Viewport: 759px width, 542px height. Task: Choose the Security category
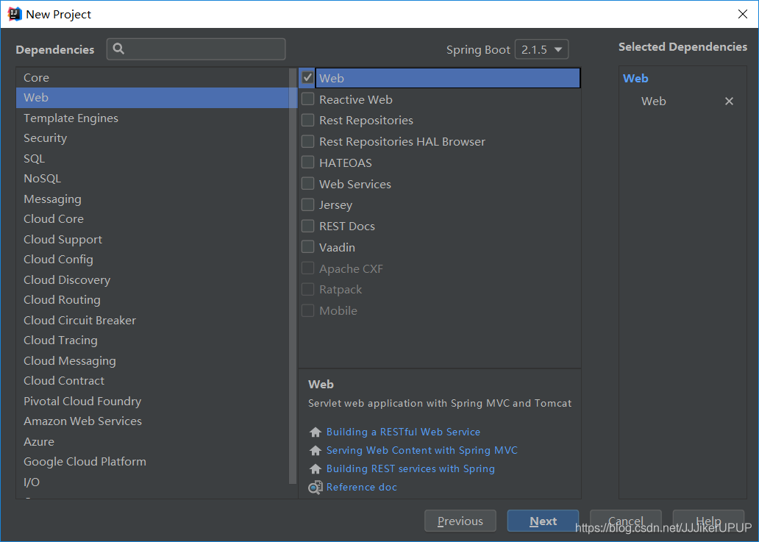[152, 138]
